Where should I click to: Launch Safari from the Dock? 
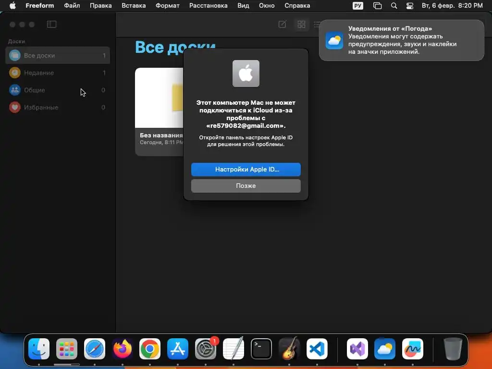click(x=95, y=349)
